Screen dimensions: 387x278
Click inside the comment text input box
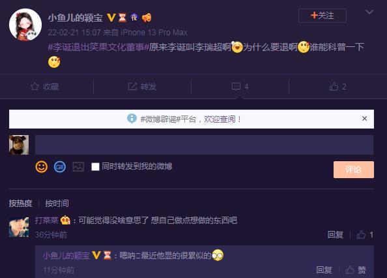(x=204, y=145)
